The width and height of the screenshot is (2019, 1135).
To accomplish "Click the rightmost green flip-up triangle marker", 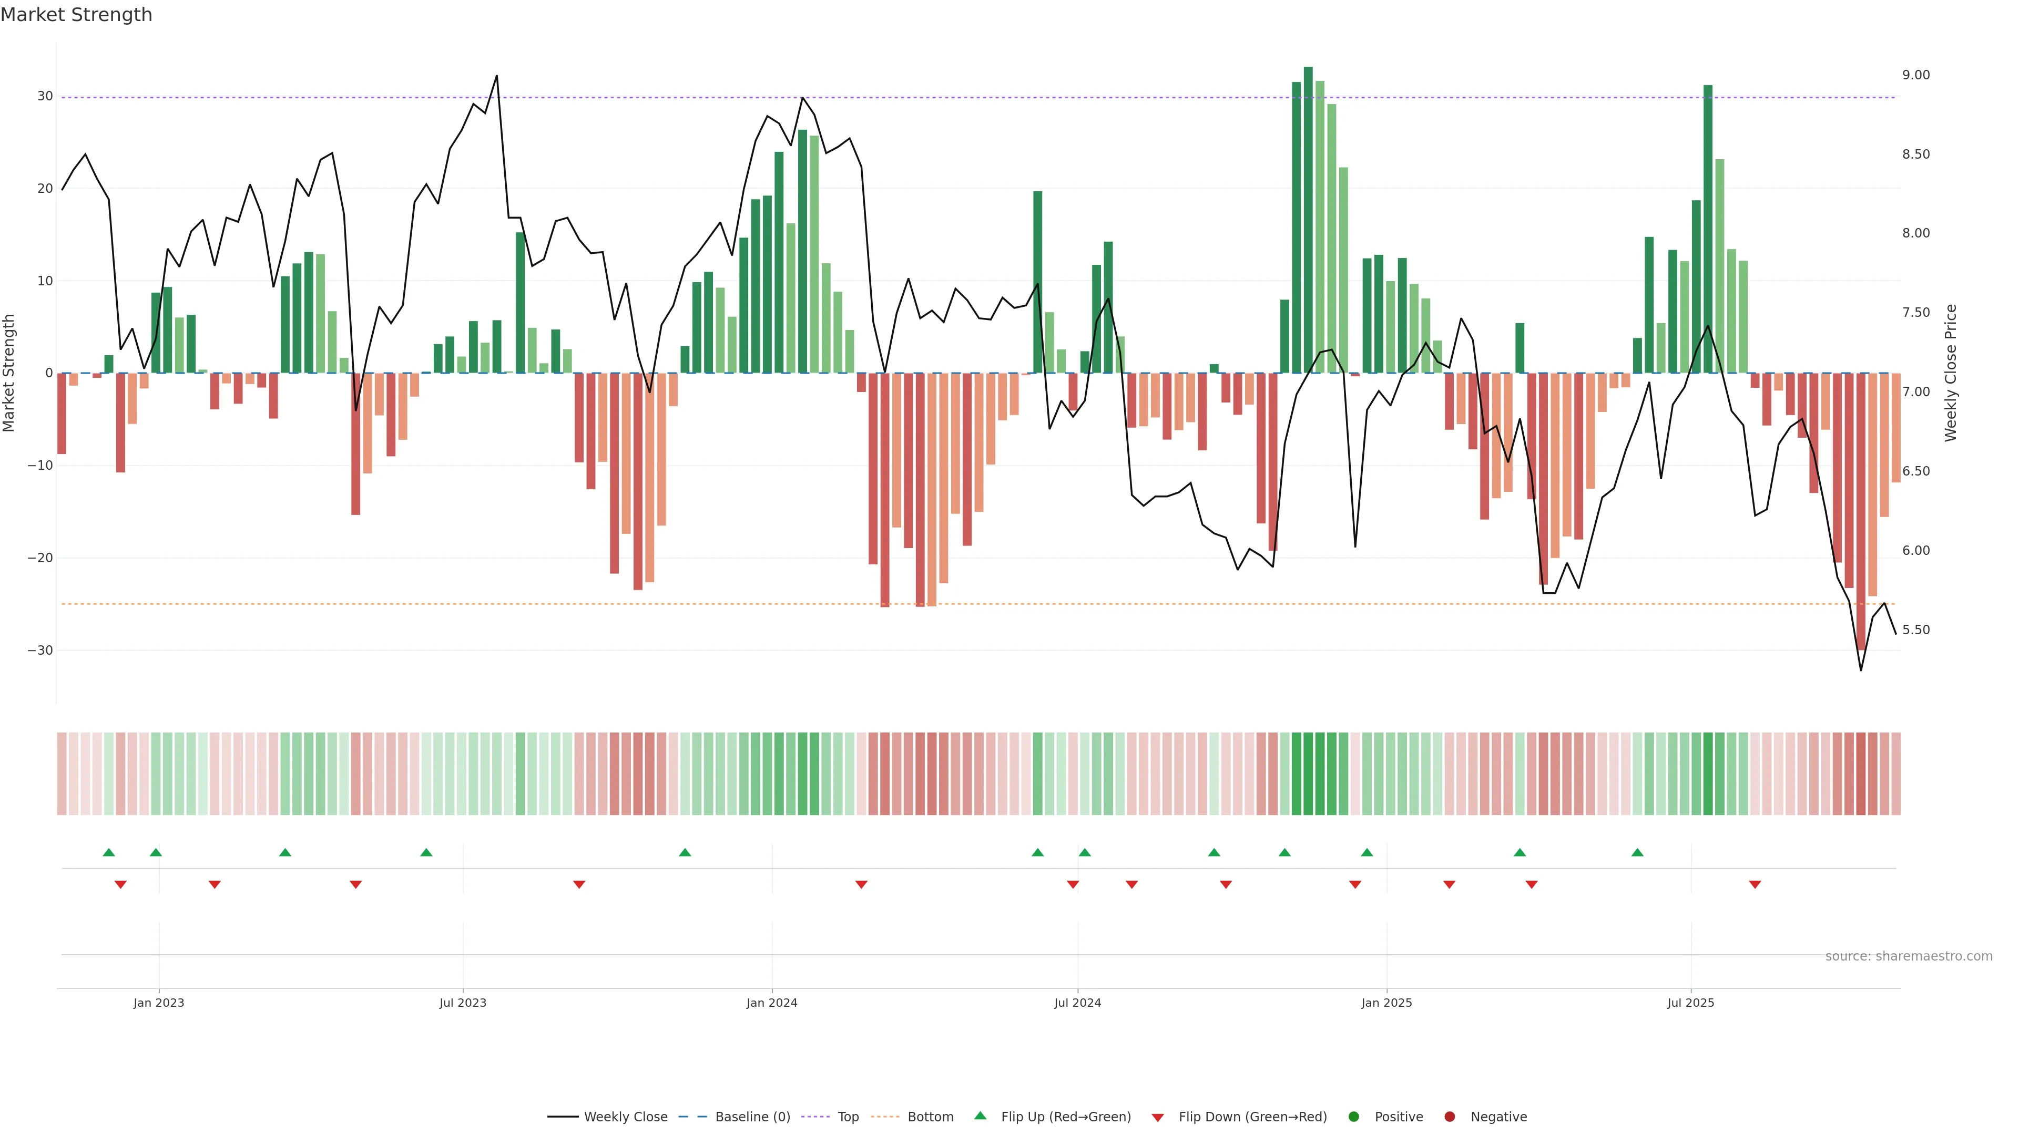I will pos(1637,852).
